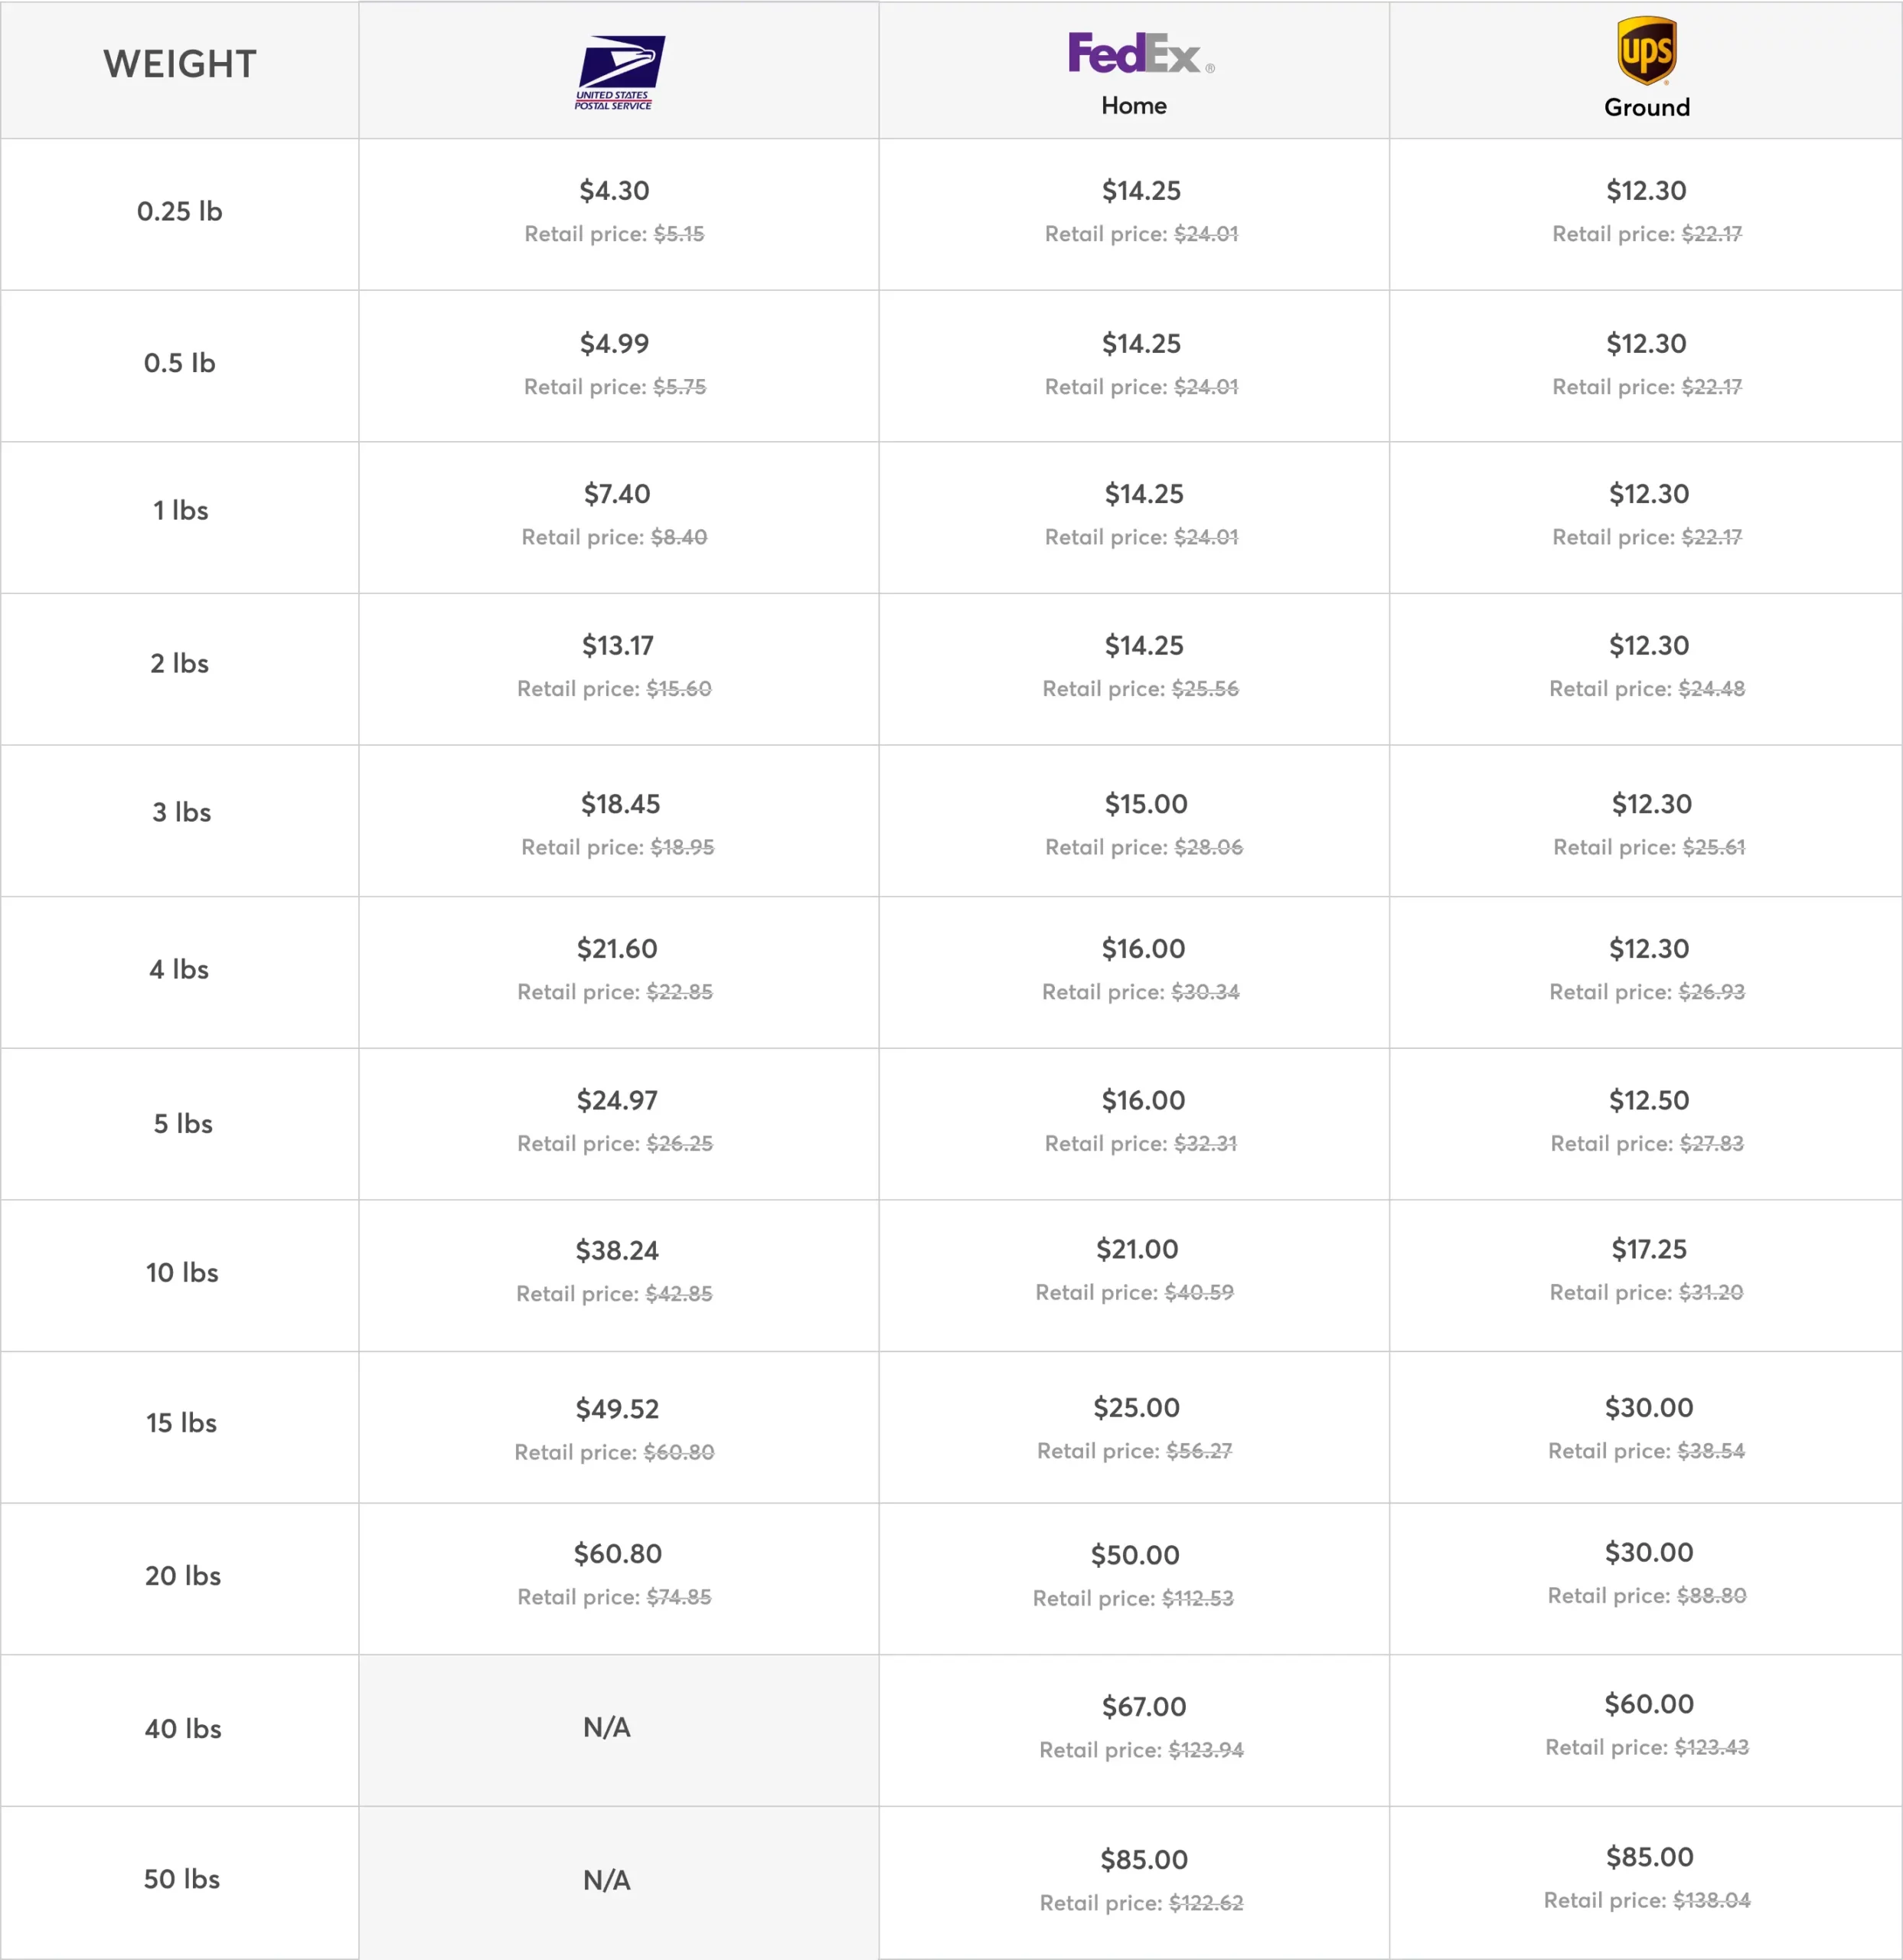Click the 0.5 lb weight row label
Image resolution: width=1903 pixels, height=1960 pixels.
pos(180,362)
